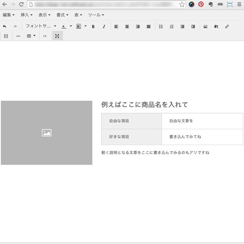Screen dimensions: 244x244
Task: Select the gray image placeholder
Action: click(x=47, y=133)
